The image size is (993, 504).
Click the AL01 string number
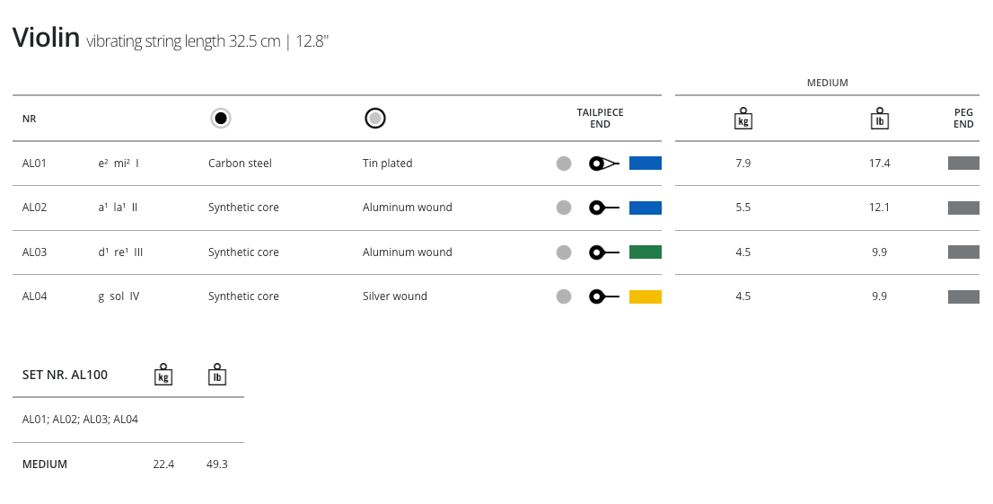[34, 164]
